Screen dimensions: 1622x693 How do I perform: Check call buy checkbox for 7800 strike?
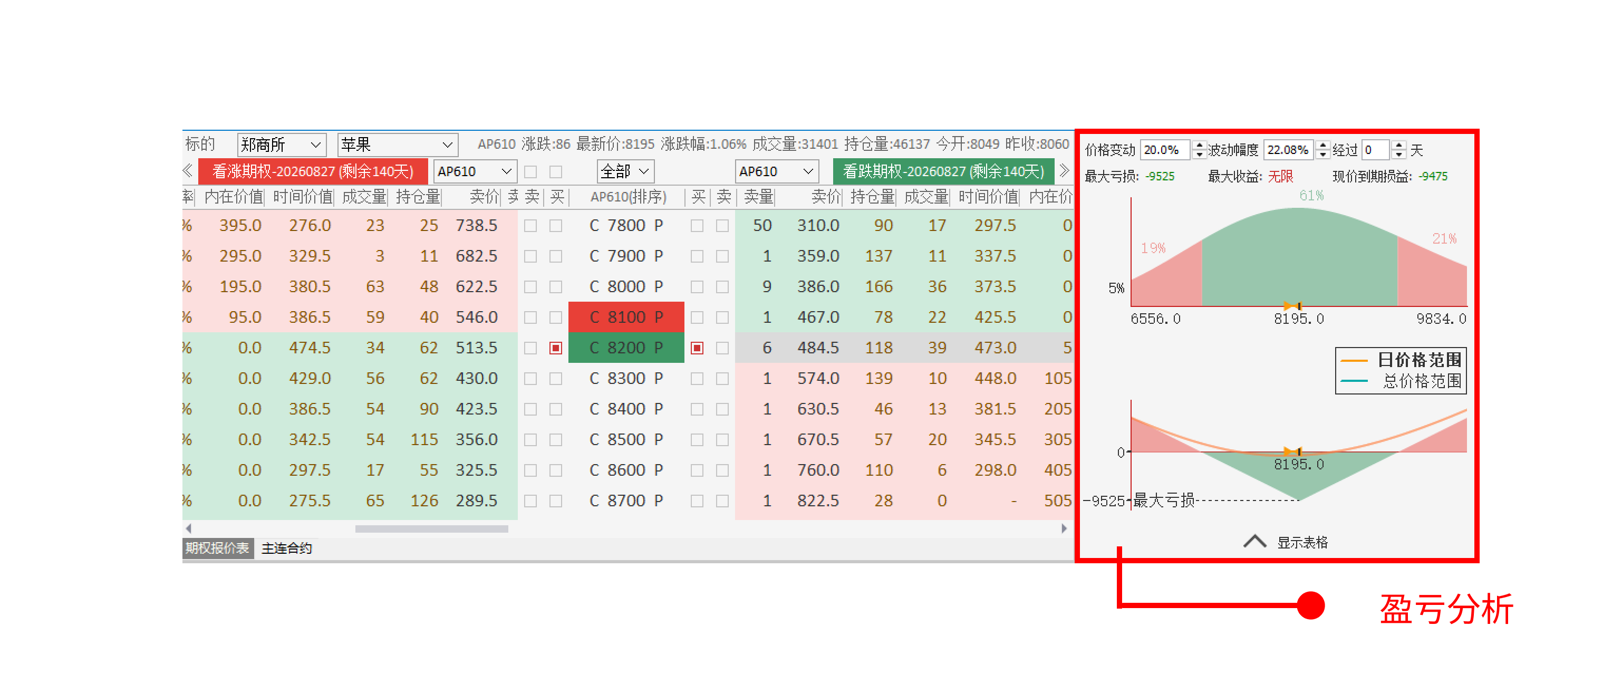(555, 226)
